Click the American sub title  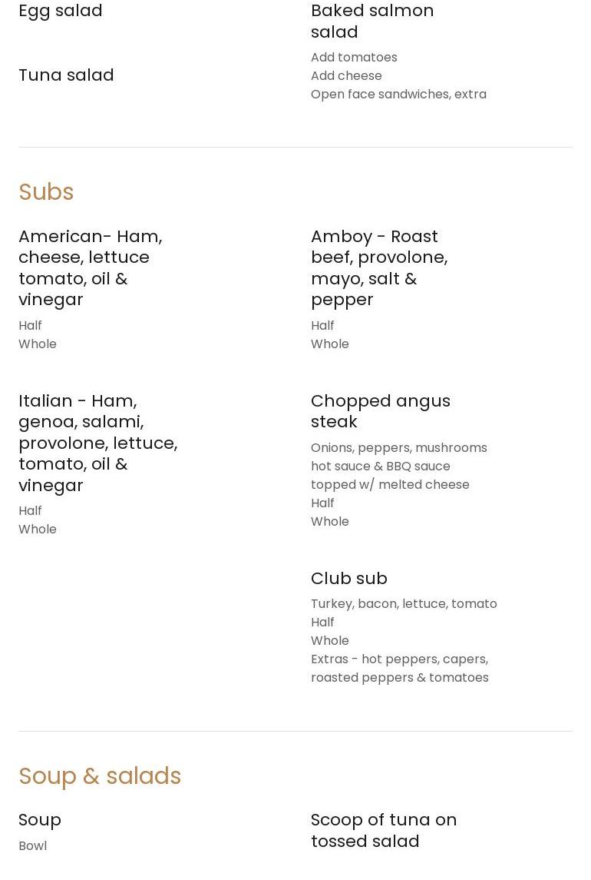coord(91,267)
